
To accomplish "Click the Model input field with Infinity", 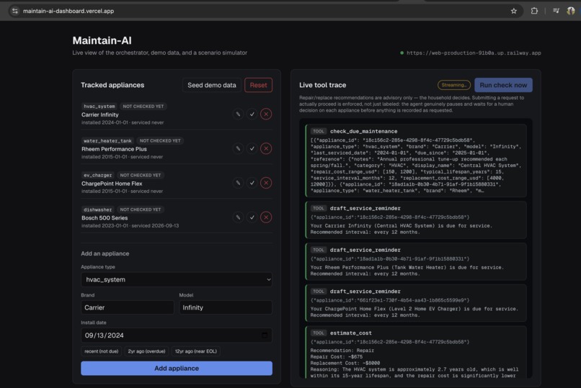I will click(226, 307).
